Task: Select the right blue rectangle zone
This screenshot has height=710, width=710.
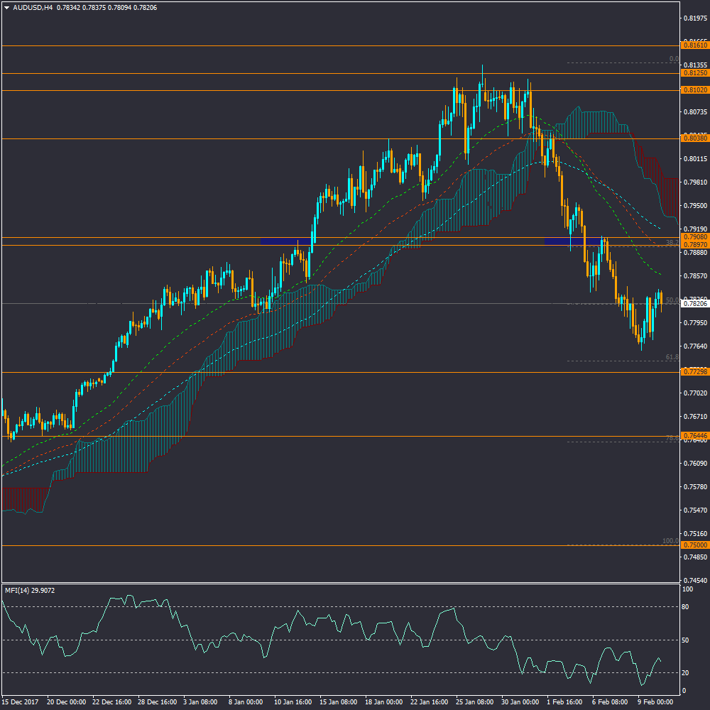Action: click(x=573, y=241)
